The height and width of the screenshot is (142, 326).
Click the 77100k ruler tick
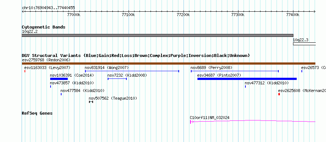click(129, 15)
